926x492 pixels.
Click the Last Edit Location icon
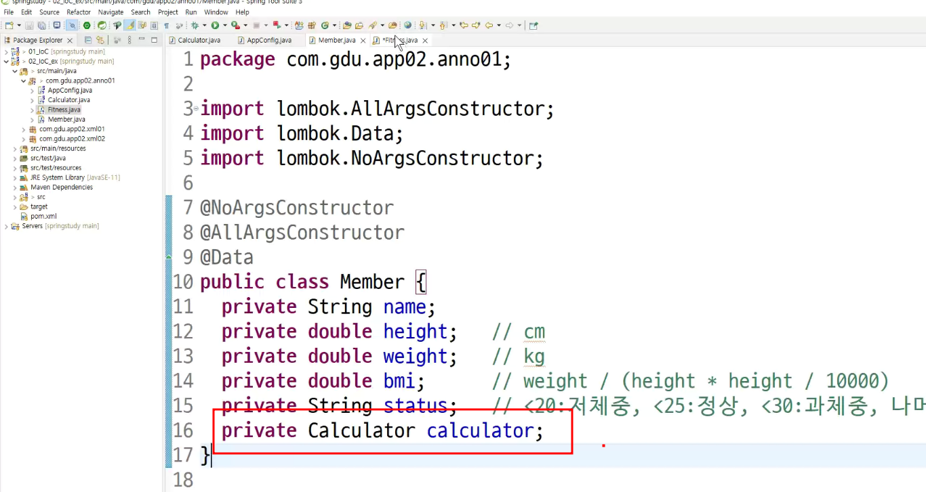click(464, 26)
